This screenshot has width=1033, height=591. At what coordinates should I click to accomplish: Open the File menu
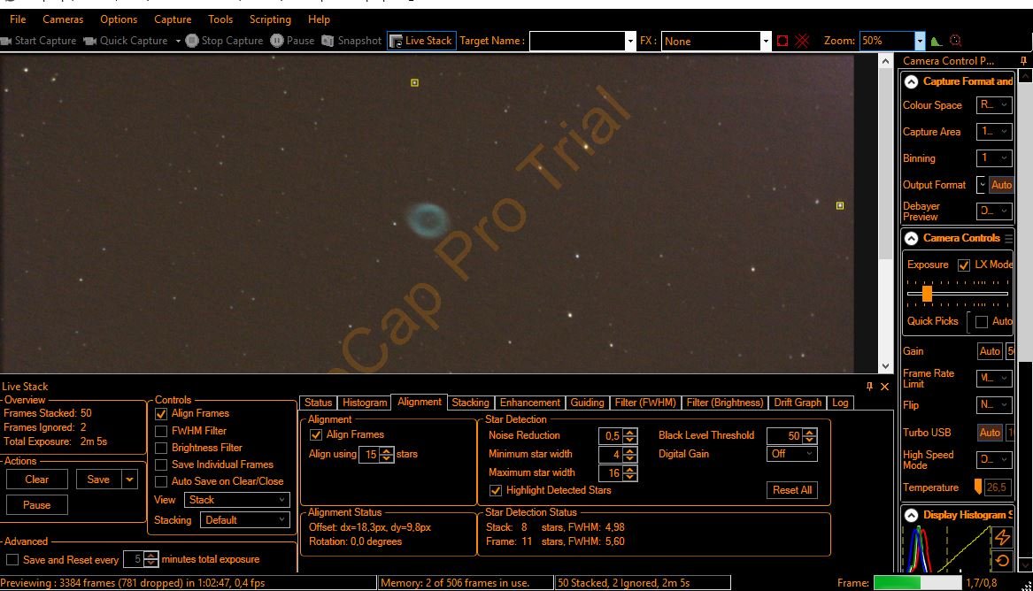tap(18, 19)
